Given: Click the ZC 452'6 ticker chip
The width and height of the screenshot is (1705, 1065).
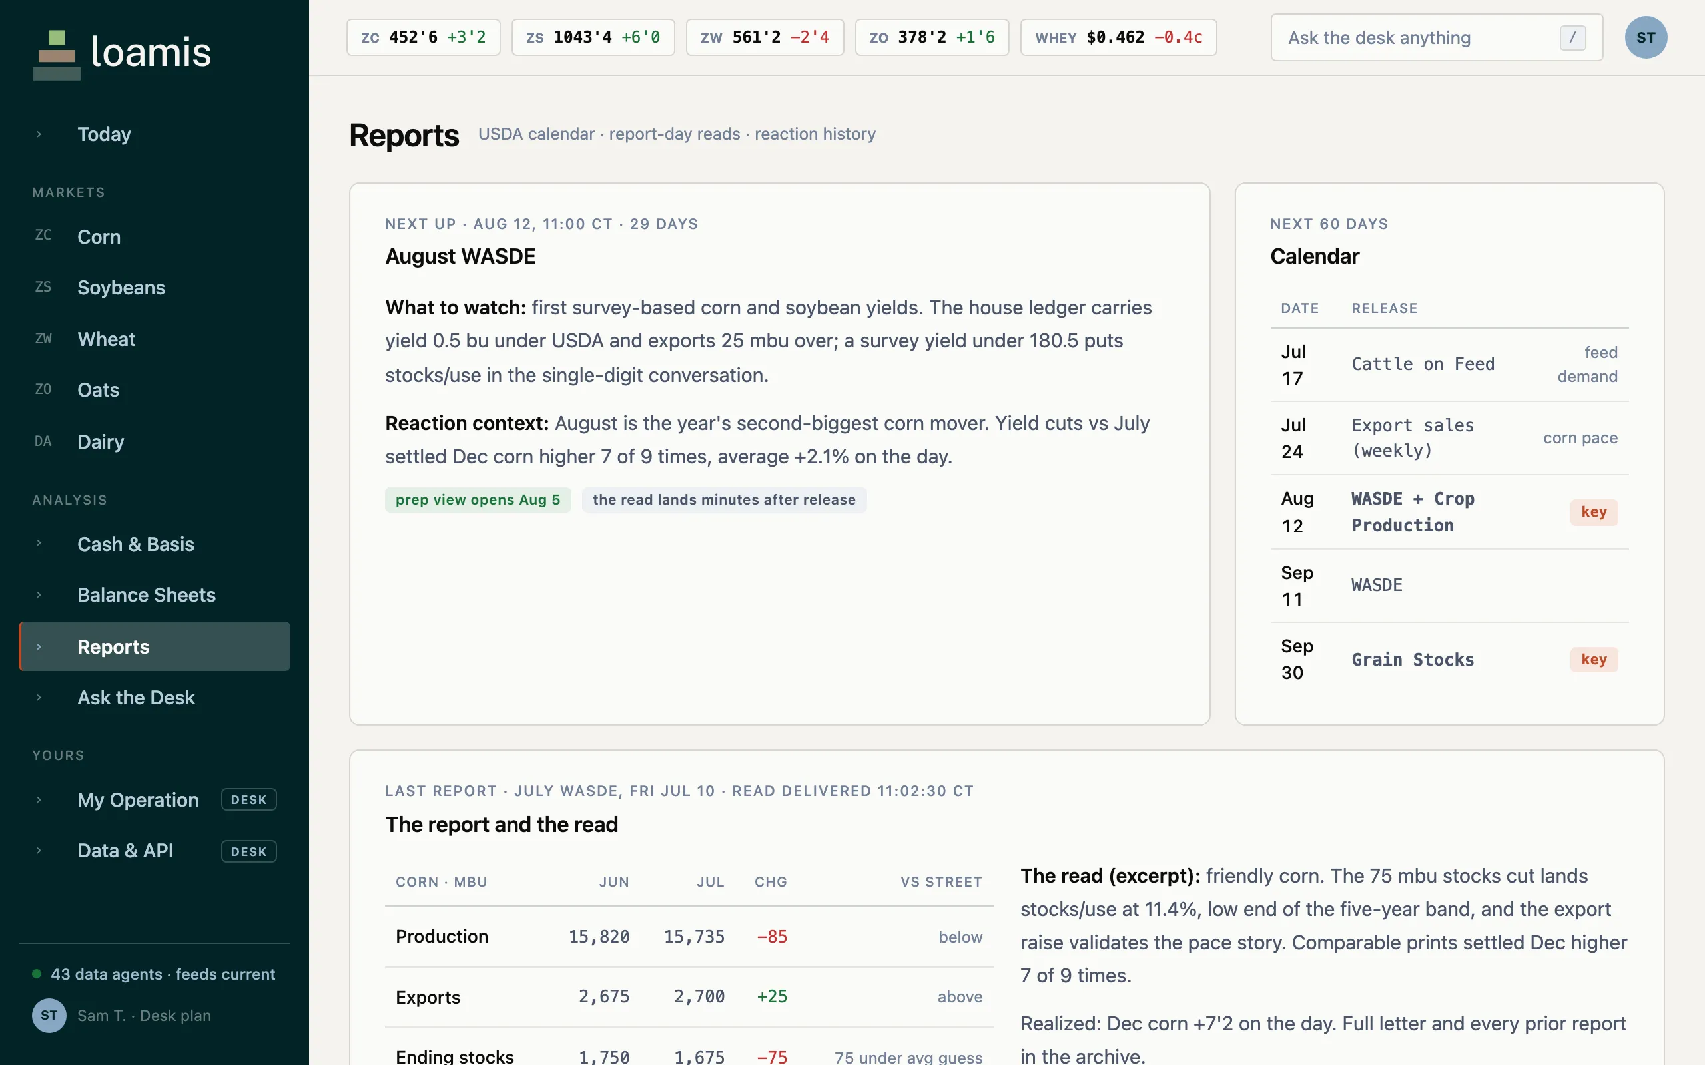Looking at the screenshot, I should [424, 37].
